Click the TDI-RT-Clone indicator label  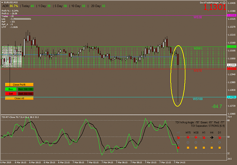[20, 117]
